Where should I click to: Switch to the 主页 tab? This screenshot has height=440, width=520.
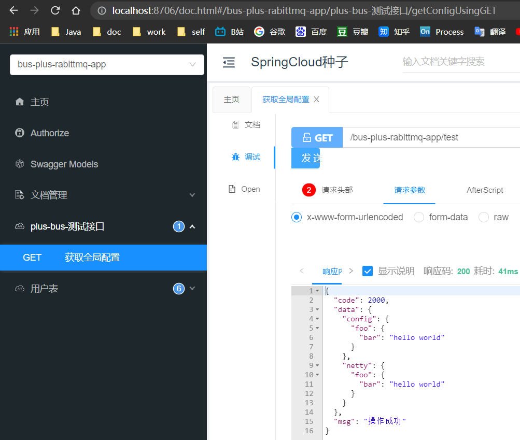(x=231, y=100)
